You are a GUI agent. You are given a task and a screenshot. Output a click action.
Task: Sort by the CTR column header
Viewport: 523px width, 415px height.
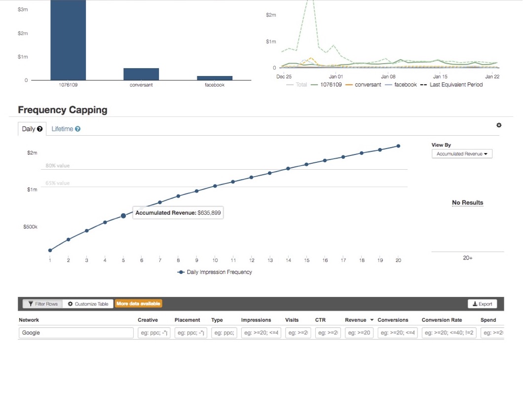click(320, 320)
